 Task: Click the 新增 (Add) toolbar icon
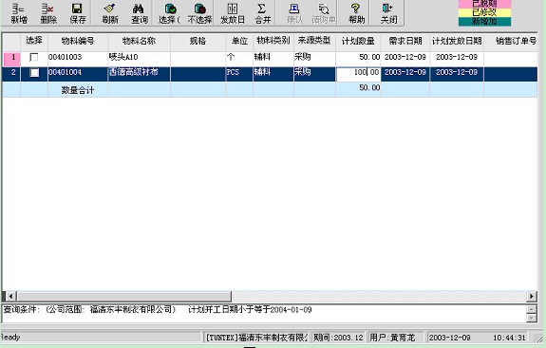coord(19,13)
